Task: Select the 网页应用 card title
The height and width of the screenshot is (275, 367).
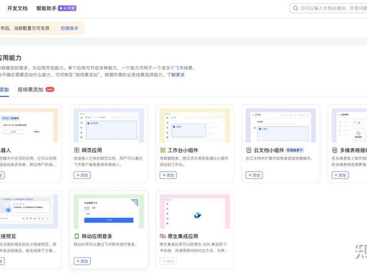Action: coord(92,150)
